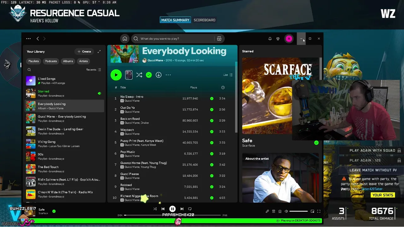Toggle saved checkmark for Pop Music
This screenshot has width=404, height=227.
tap(212, 154)
